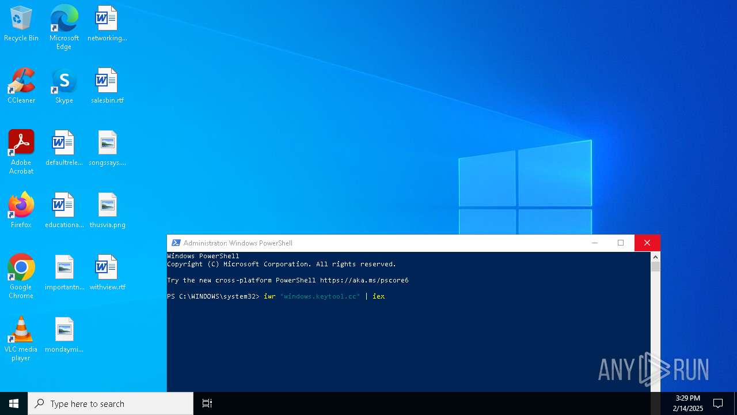Open Task View on taskbar
Image resolution: width=737 pixels, height=415 pixels.
pos(207,403)
